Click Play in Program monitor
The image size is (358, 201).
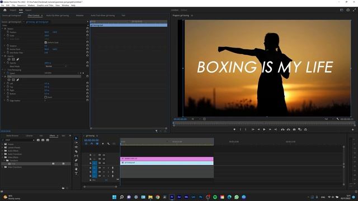coord(264,130)
